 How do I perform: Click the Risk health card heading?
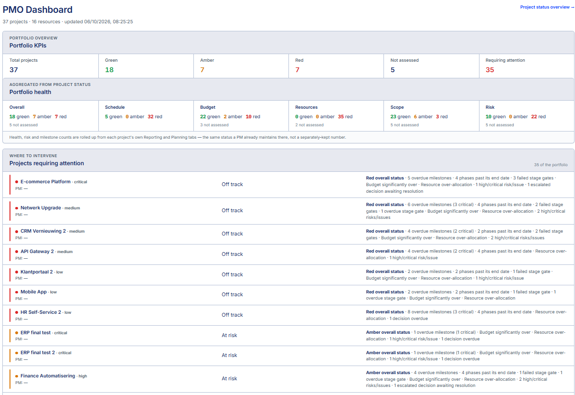point(490,107)
